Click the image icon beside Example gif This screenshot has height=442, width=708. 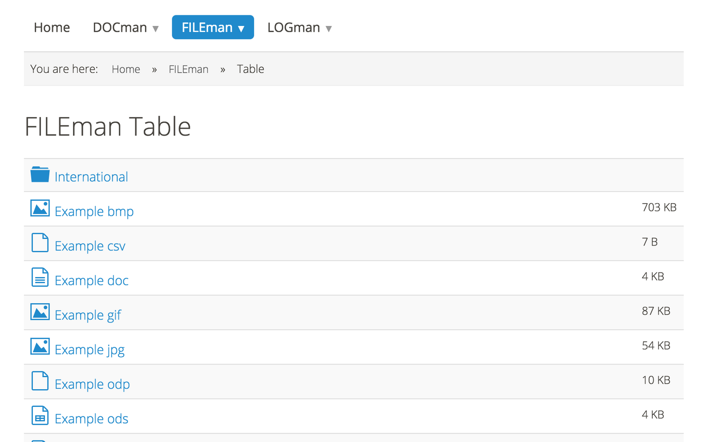(x=40, y=312)
